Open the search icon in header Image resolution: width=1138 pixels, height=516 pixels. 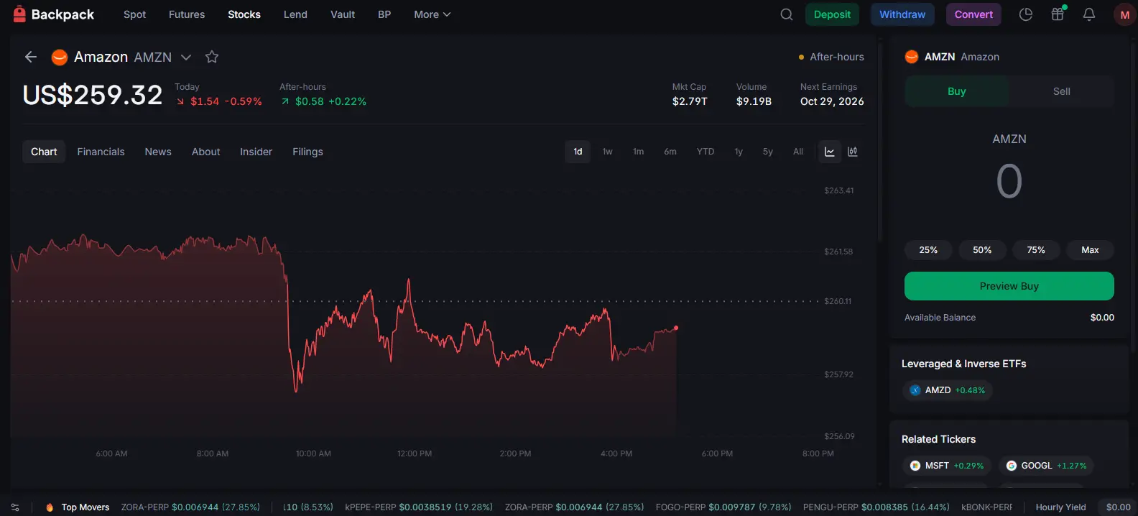click(x=787, y=14)
